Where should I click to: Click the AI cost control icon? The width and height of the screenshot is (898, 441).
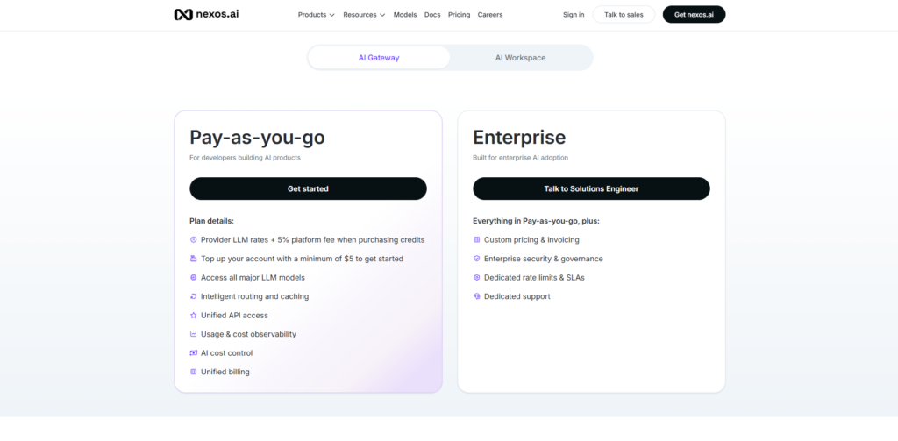tap(194, 353)
